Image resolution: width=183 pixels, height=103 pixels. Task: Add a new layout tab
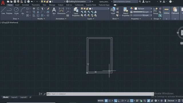pyautogui.click(x=30, y=97)
